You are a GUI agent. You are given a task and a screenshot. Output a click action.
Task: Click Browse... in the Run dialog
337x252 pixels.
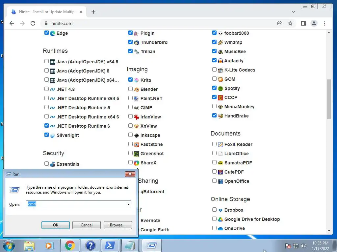click(x=117, y=225)
